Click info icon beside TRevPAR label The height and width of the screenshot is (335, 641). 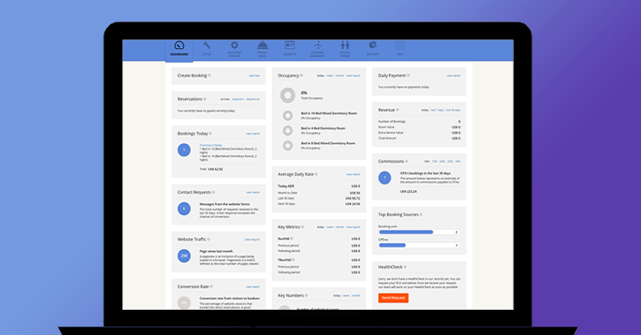(293, 260)
